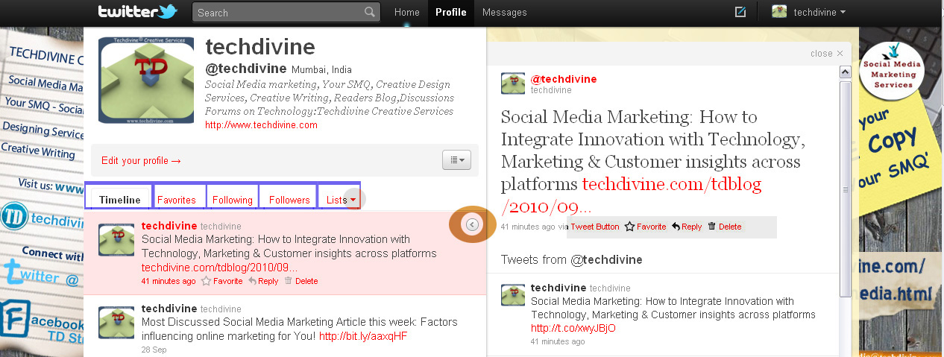Screen dimensions: 944x357
Task: Open the Messages menu item
Action: tap(504, 12)
